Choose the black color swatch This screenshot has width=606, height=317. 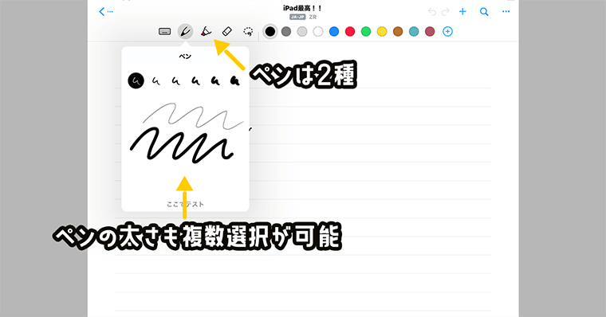click(270, 32)
